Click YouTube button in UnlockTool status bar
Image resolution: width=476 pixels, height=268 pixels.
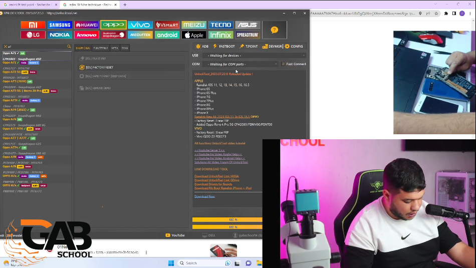tap(175, 235)
